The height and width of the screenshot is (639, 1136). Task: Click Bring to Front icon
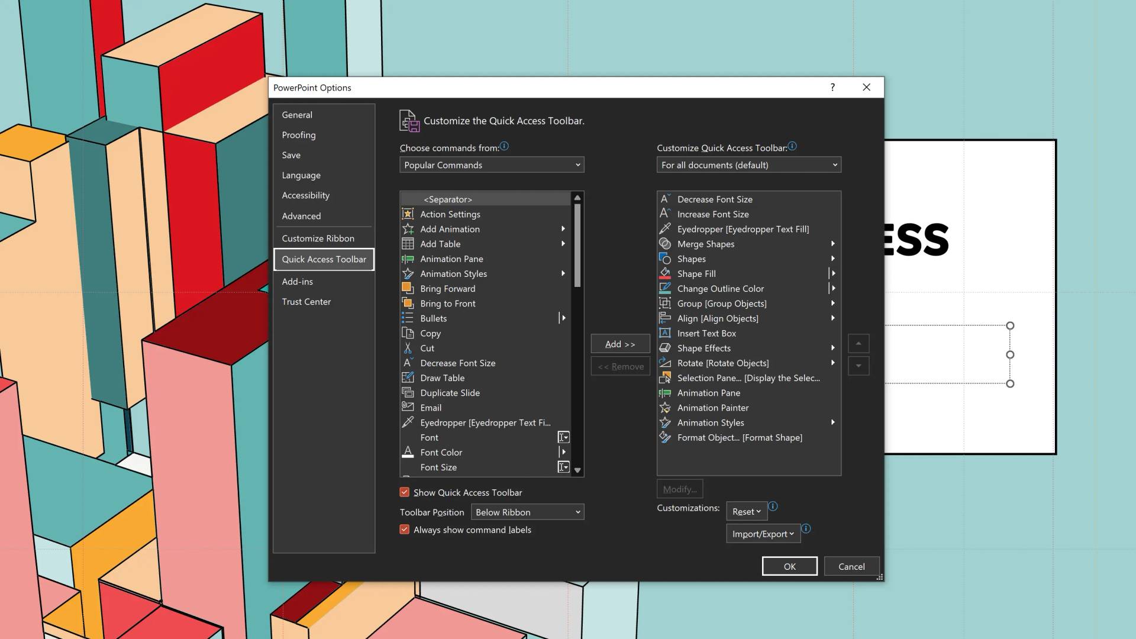pos(408,303)
